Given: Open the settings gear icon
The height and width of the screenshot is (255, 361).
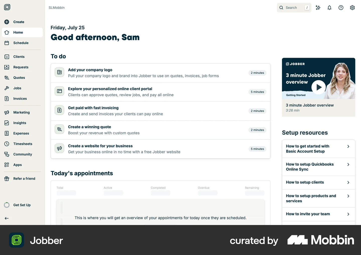Looking at the screenshot, I should [352, 8].
